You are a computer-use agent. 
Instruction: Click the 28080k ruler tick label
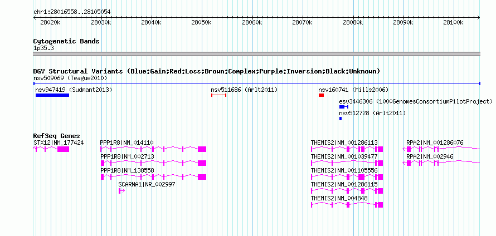click(353, 23)
